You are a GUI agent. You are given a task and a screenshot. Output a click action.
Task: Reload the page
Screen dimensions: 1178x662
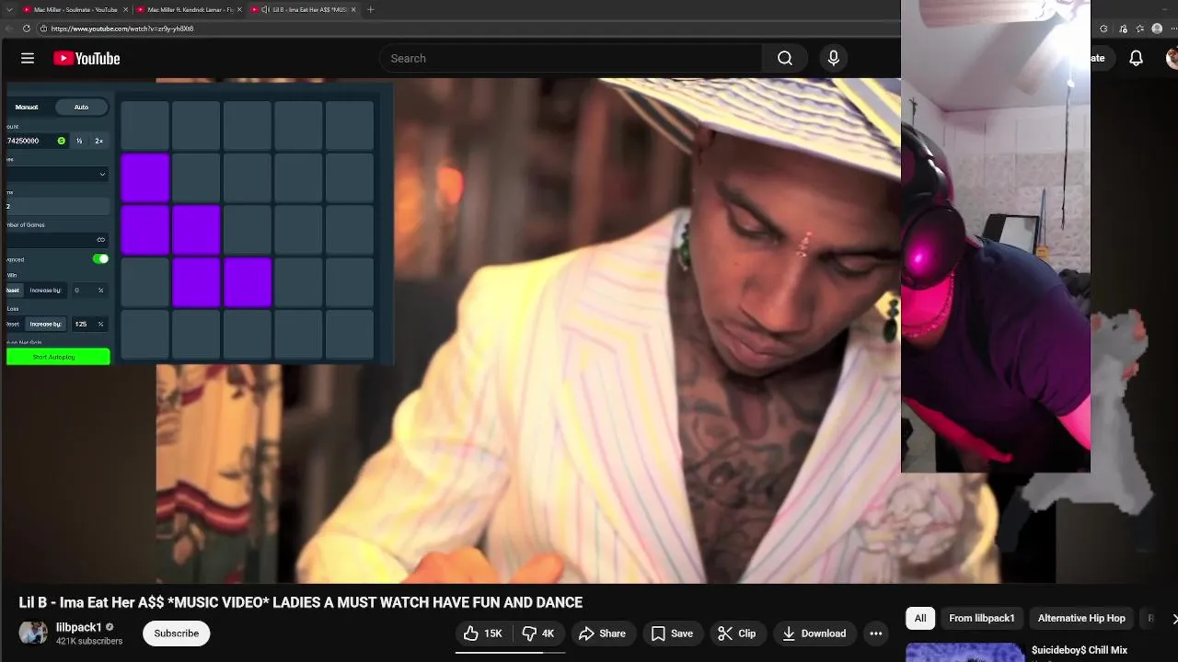(x=27, y=29)
